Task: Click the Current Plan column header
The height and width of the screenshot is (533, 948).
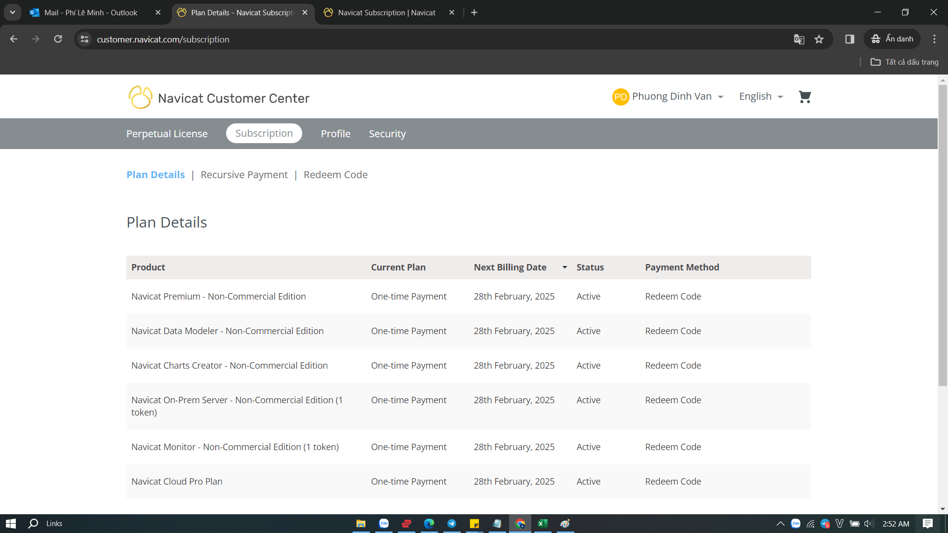Action: click(398, 267)
